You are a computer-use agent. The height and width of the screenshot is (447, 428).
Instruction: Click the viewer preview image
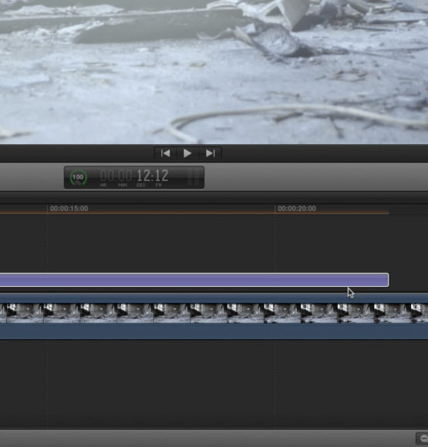pos(214,72)
